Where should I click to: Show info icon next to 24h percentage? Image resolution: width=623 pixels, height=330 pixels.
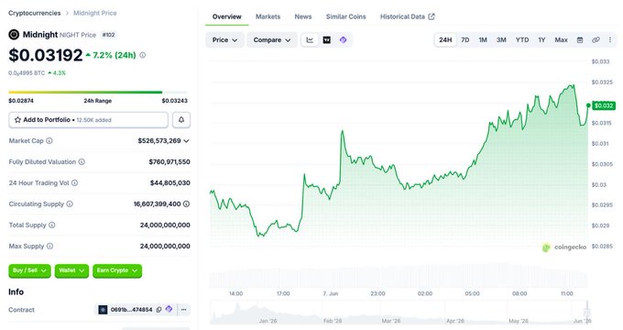[x=143, y=55]
